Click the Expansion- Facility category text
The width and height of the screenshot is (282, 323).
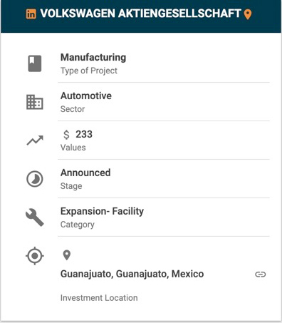[x=102, y=211]
